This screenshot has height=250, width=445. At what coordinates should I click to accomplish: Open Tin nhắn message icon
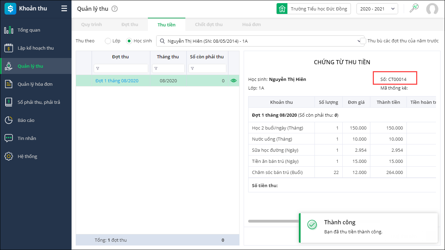[x=9, y=139]
